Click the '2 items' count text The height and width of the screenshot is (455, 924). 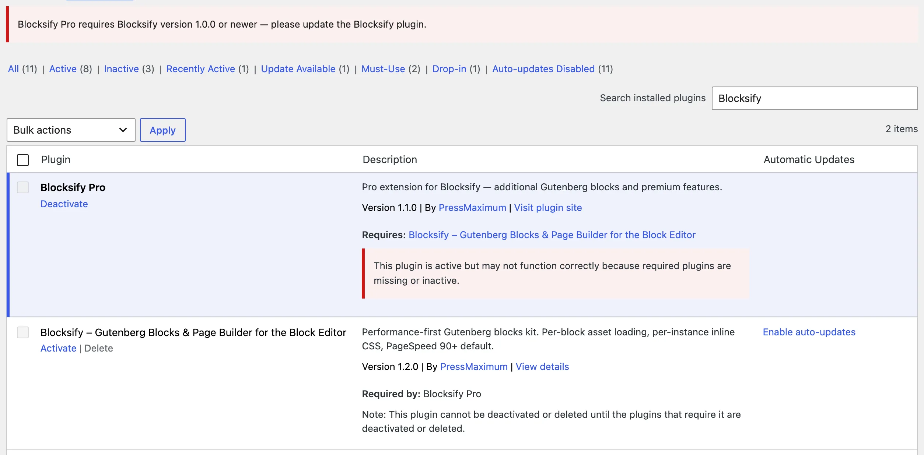tap(902, 129)
